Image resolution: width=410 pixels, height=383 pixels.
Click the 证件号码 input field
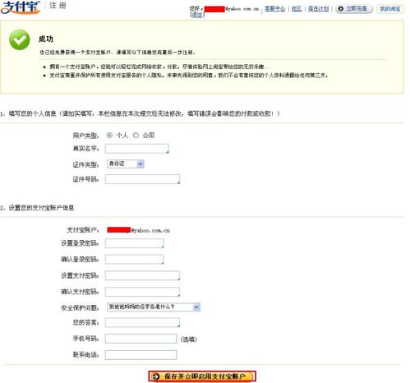[x=142, y=179]
